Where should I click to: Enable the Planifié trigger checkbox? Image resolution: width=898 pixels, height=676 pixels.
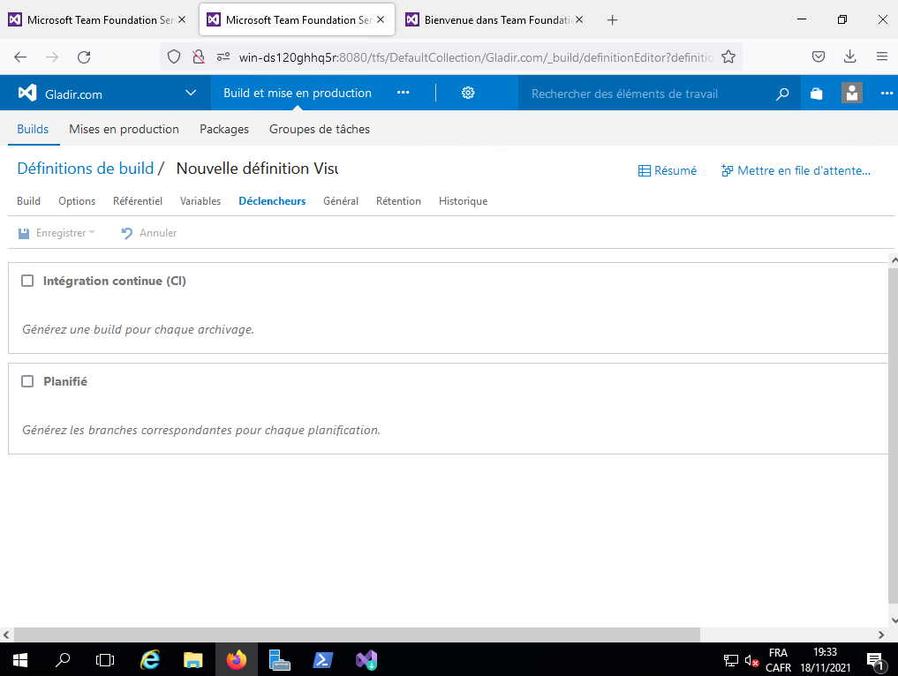coord(27,381)
